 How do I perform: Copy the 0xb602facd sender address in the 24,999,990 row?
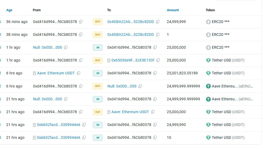click(x=84, y=125)
